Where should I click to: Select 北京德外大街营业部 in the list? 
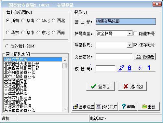click(33, 64)
